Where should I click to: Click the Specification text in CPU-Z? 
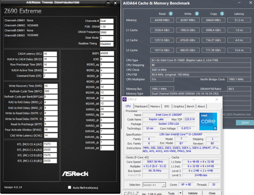181,134
